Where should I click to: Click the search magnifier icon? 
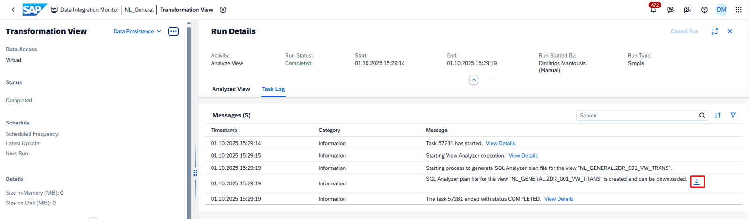pyautogui.click(x=702, y=115)
